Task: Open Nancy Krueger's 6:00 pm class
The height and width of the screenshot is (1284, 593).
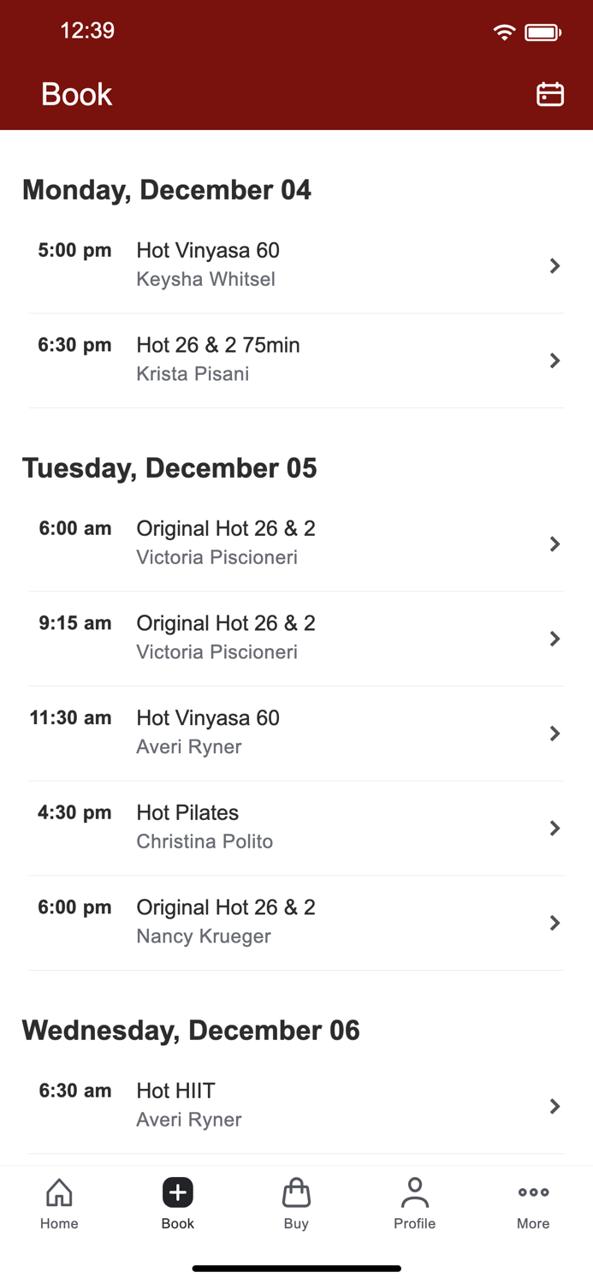Action: click(296, 920)
